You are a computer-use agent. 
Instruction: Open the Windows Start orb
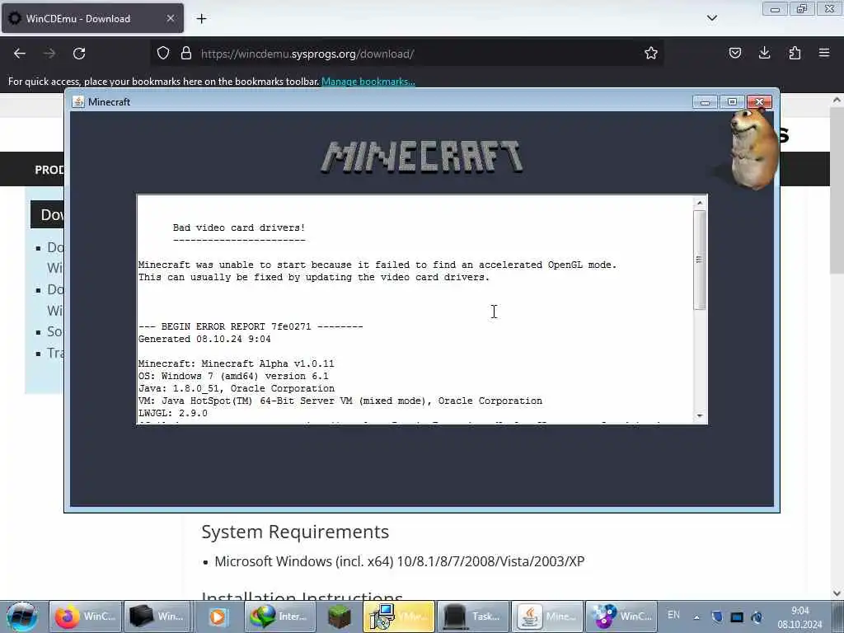pos(22,617)
